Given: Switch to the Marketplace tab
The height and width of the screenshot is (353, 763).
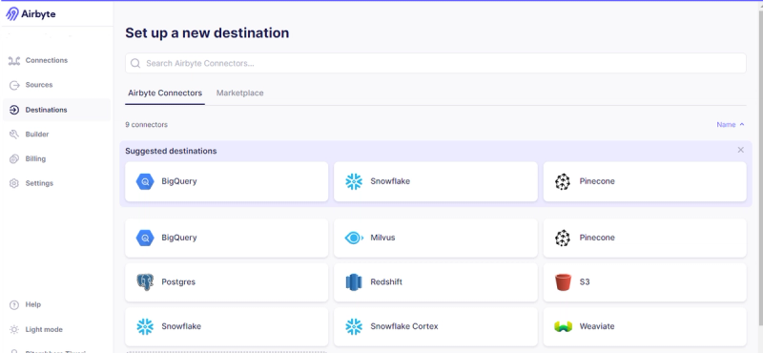Looking at the screenshot, I should click(240, 93).
